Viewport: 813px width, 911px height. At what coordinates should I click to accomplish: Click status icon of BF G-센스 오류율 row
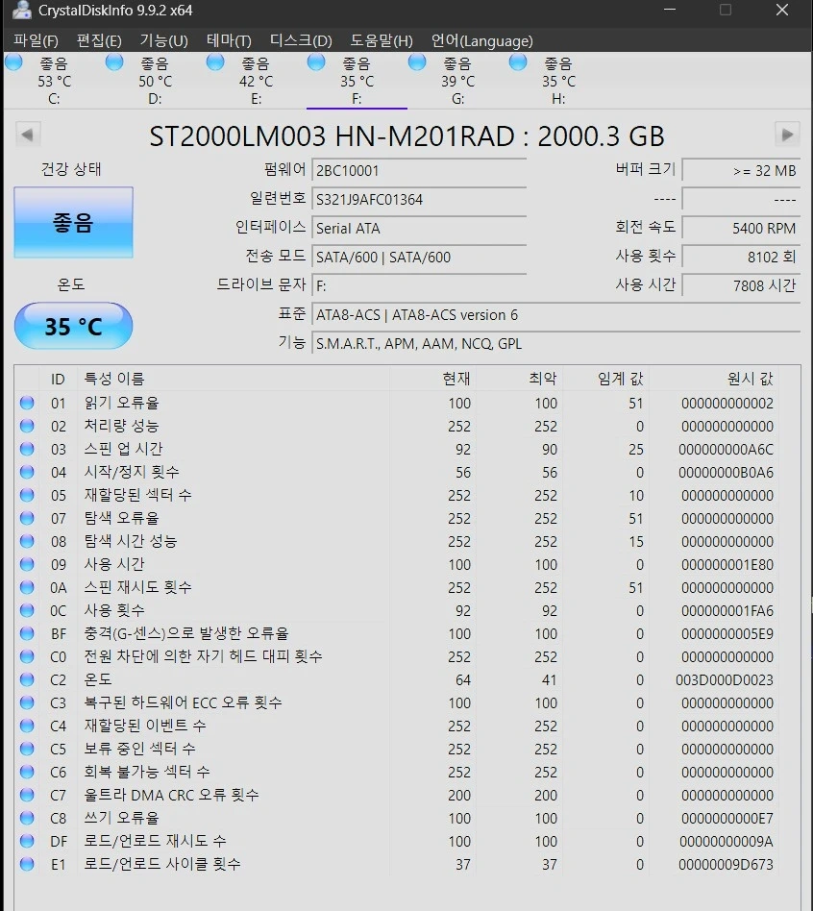(27, 633)
